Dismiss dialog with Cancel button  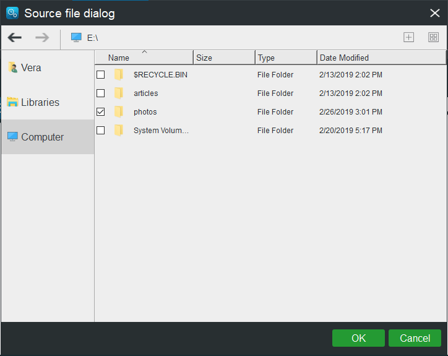click(415, 338)
